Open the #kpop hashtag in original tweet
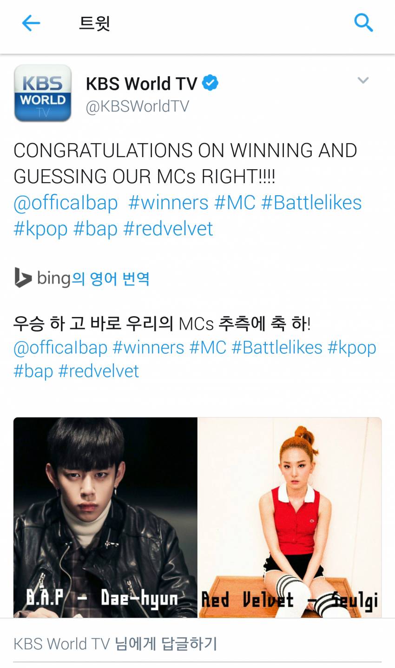The height and width of the screenshot is (668, 395). click(40, 229)
